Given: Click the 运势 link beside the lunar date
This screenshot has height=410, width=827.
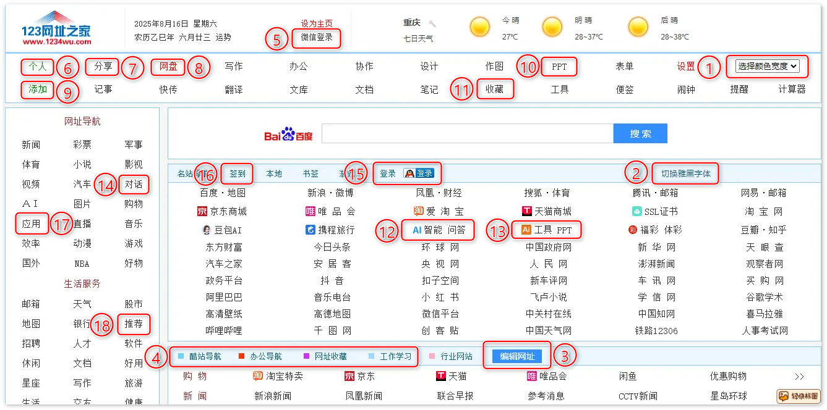Looking at the screenshot, I should click(223, 37).
